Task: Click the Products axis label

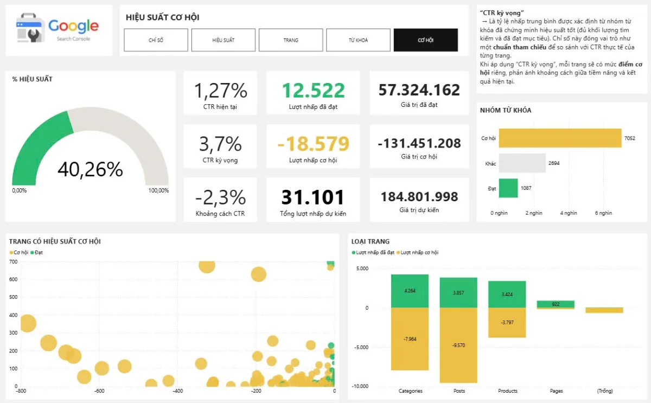Action: [507, 391]
